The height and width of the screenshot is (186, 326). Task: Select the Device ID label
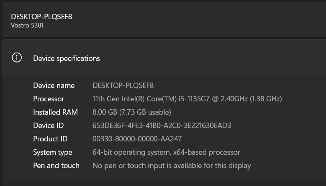49,126
